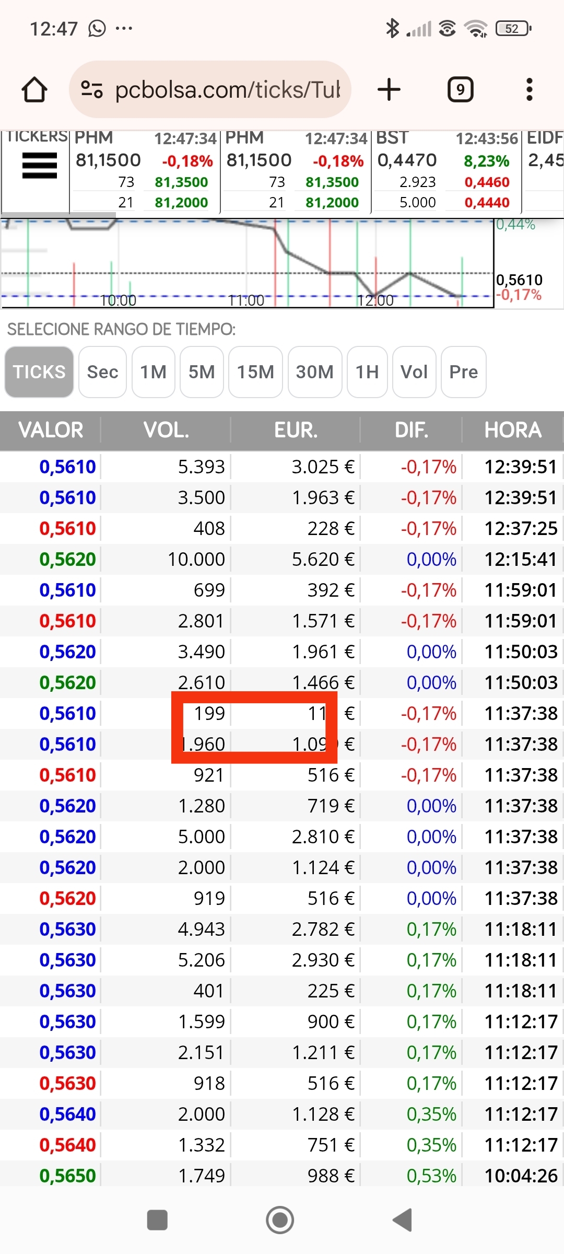The width and height of the screenshot is (564, 1254).
Task: Tap the browser home icon
Action: pos(34,89)
